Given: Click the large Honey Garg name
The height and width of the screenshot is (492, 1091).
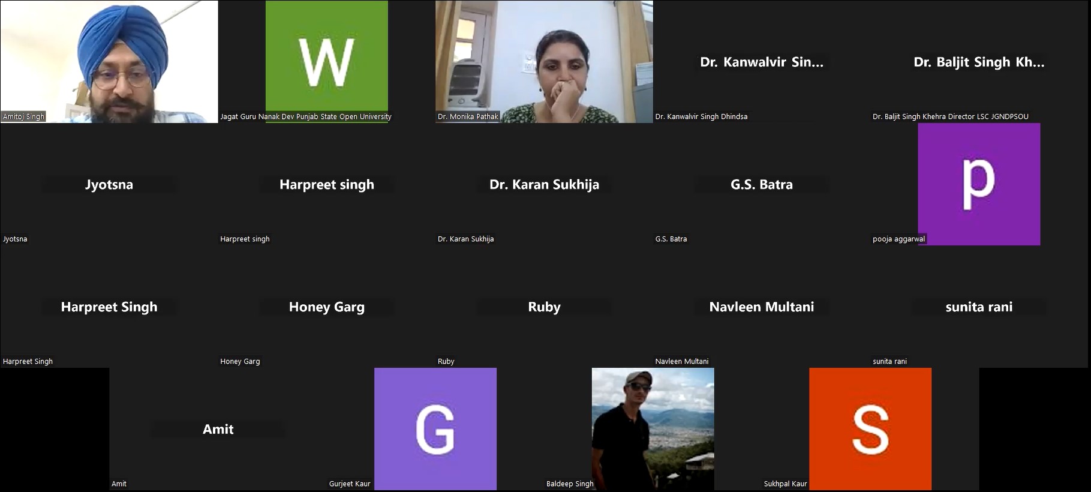Looking at the screenshot, I should point(327,307).
